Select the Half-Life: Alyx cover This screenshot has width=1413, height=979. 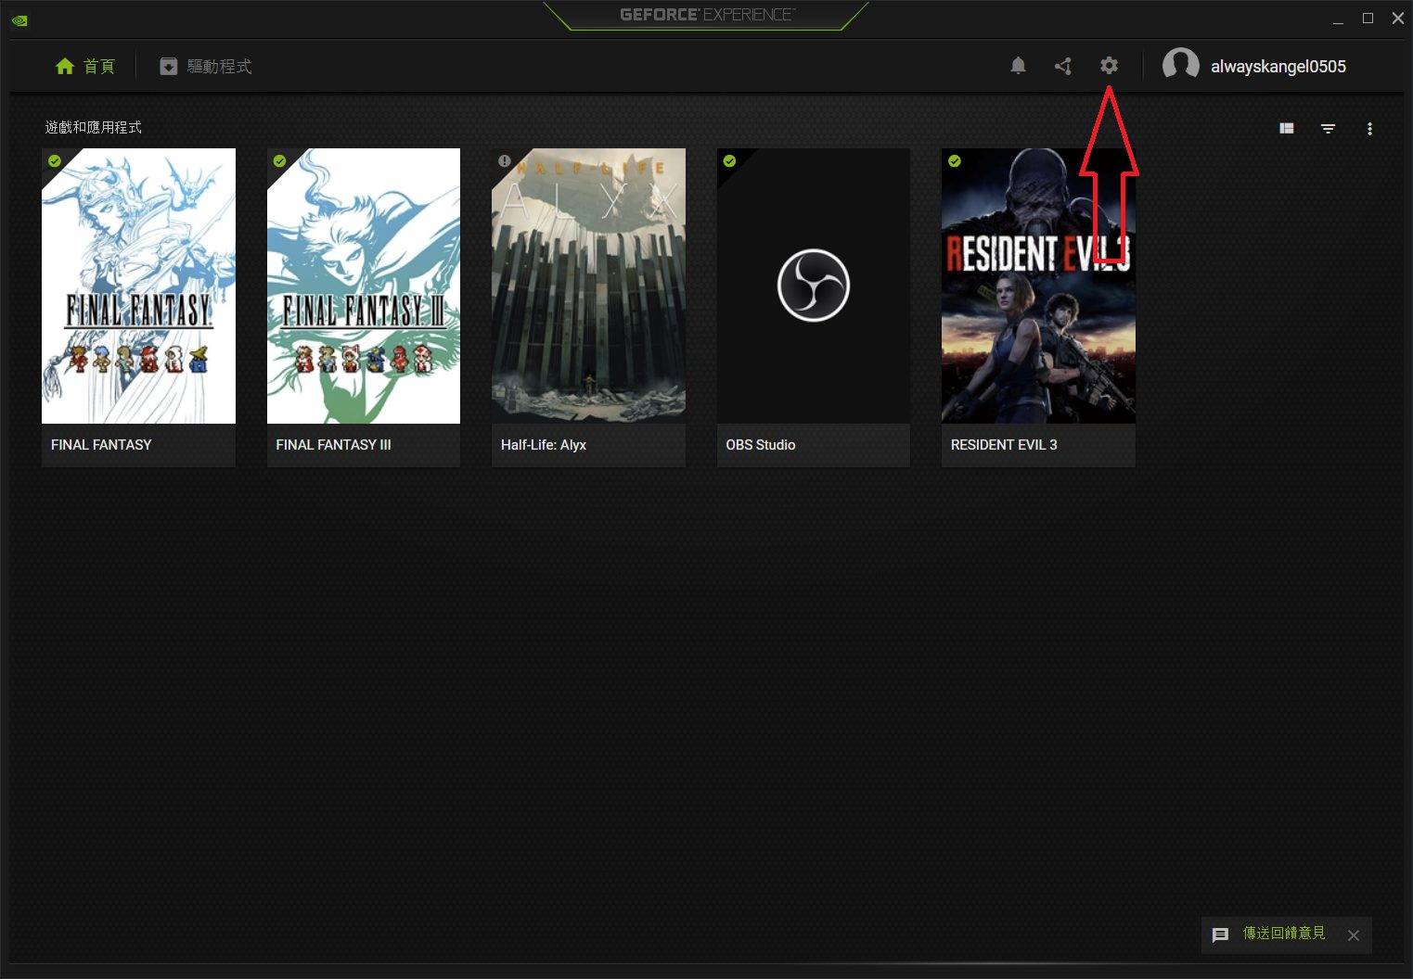[x=588, y=286]
